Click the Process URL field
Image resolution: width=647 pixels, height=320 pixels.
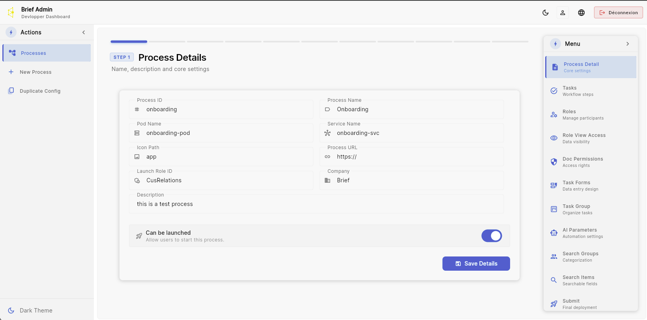[411, 157]
